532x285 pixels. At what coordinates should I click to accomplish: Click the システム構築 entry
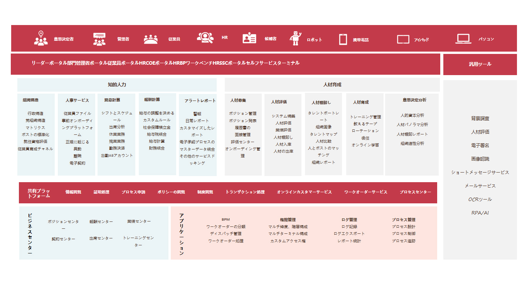pos(283,116)
